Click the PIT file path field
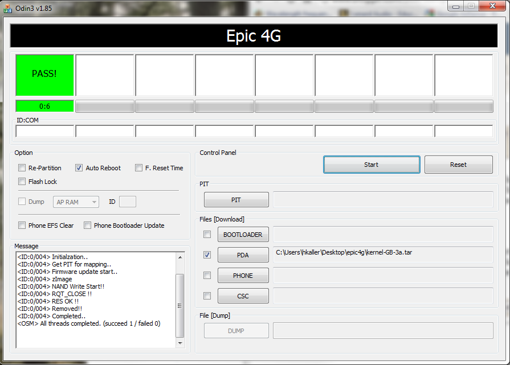 383,199
